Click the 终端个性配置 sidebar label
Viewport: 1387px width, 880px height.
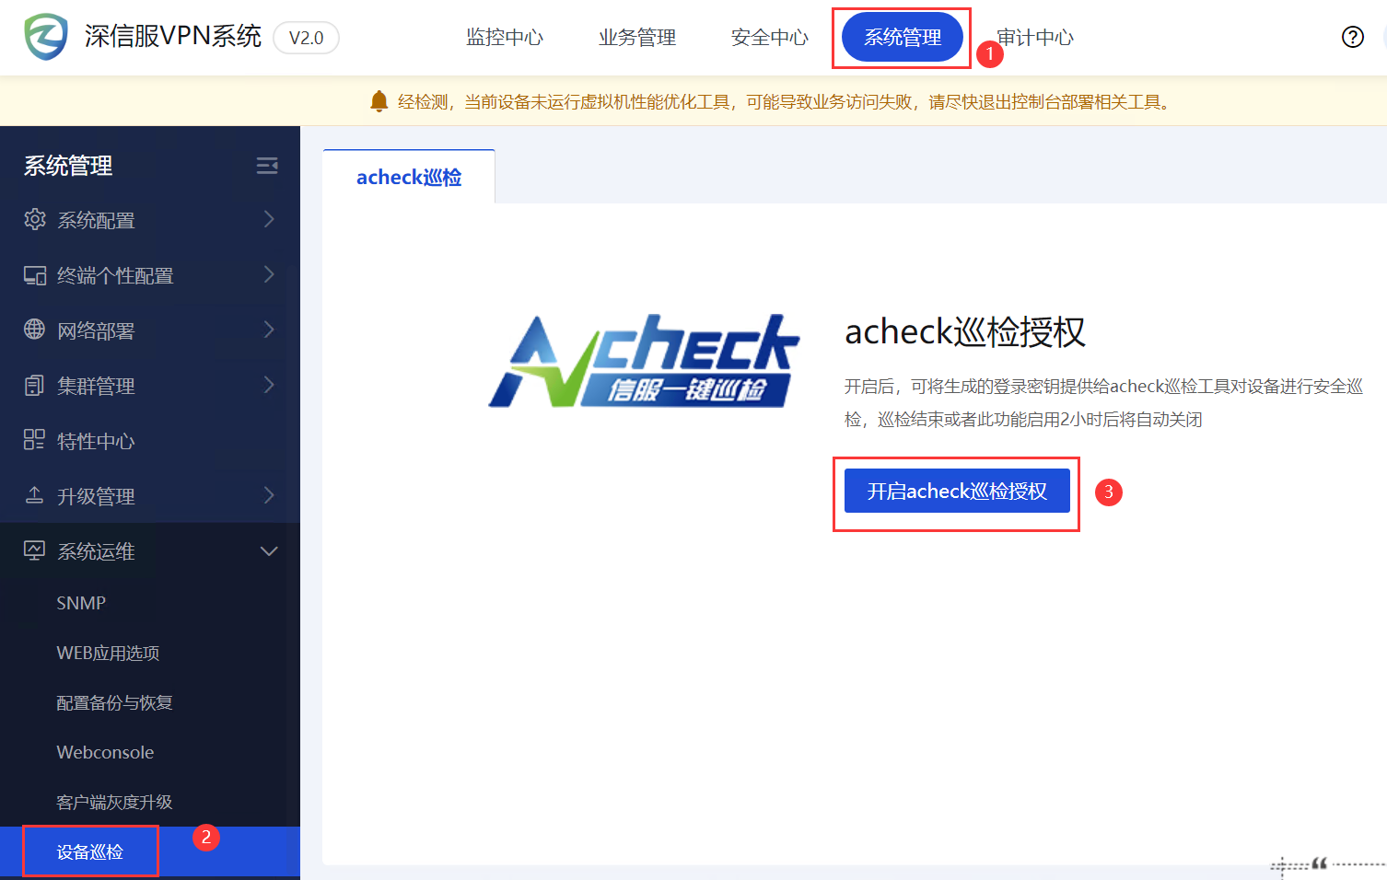pyautogui.click(x=115, y=275)
